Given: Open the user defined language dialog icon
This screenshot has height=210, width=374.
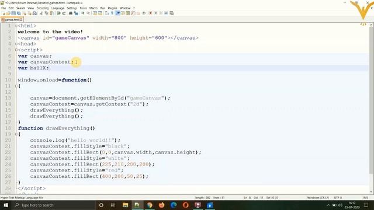Looking at the screenshot, I should pos(123,13).
